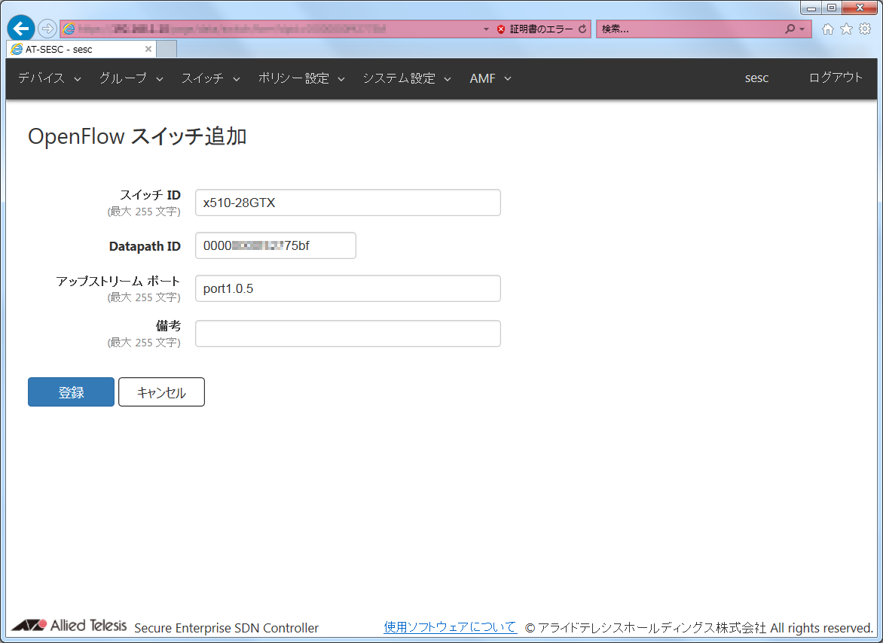Click the Datapath ID field label
Viewport: 883px width, 643px height.
[x=145, y=246]
